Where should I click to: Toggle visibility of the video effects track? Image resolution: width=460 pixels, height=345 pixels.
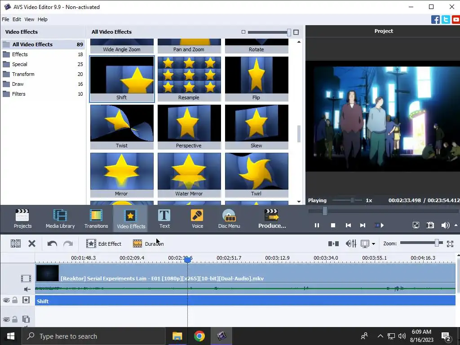6,300
